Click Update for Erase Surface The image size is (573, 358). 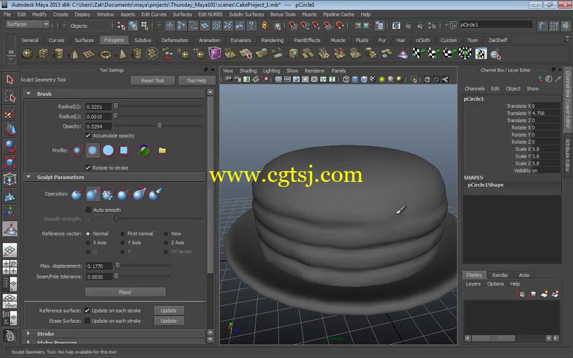click(168, 321)
